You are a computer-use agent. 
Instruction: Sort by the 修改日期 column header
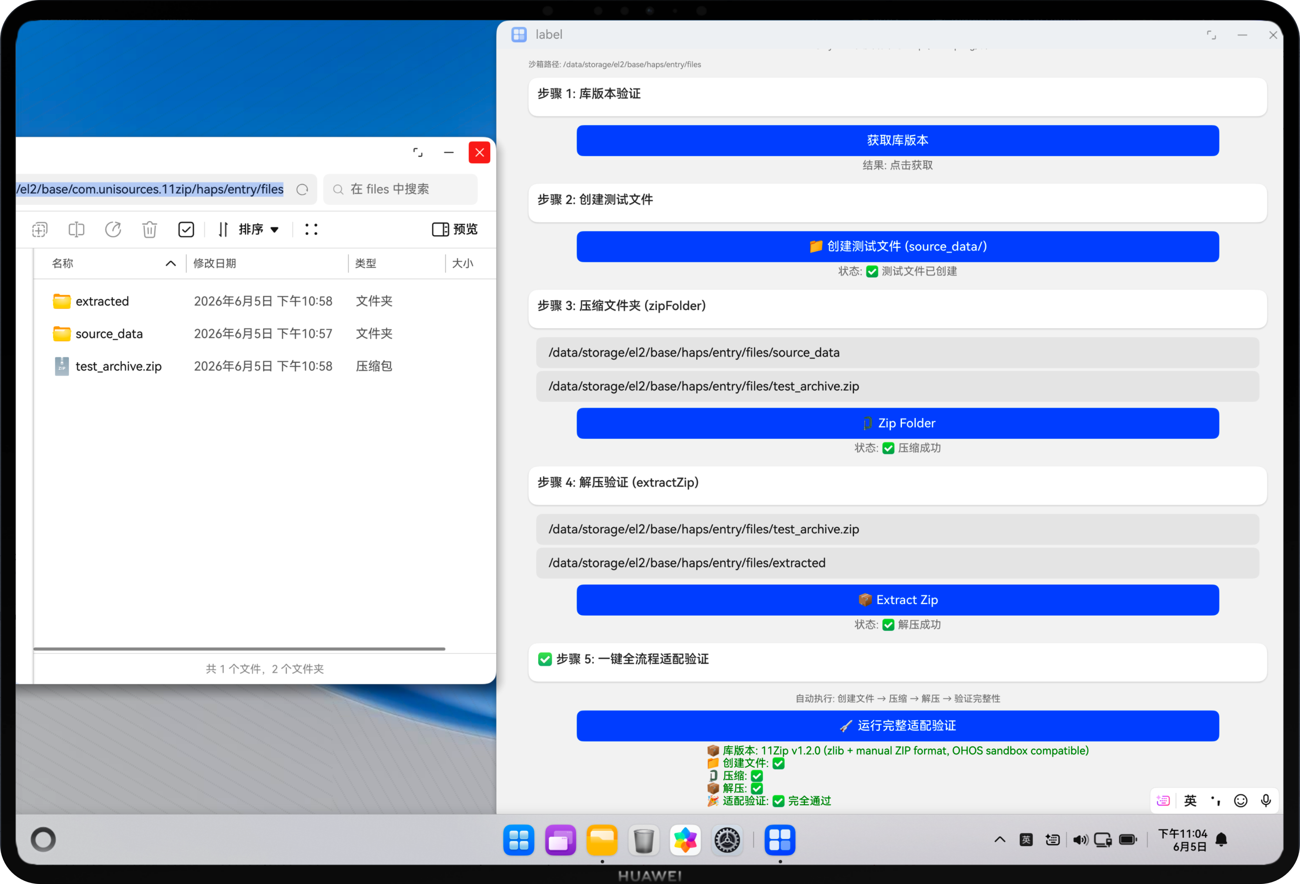pos(215,263)
